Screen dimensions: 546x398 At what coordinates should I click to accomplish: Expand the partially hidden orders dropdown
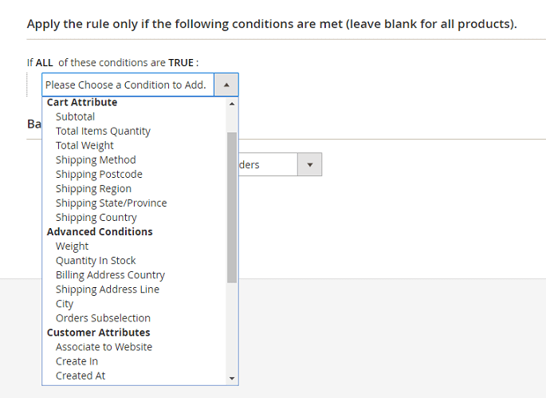click(x=309, y=165)
